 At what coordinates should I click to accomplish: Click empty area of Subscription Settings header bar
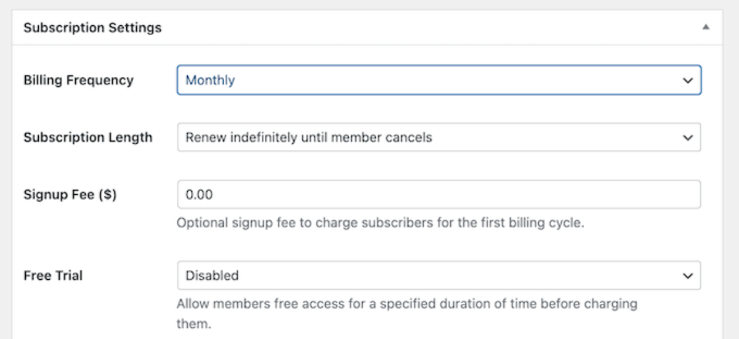[431, 28]
